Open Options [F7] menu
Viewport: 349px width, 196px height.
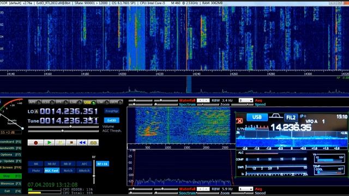coord(11,155)
